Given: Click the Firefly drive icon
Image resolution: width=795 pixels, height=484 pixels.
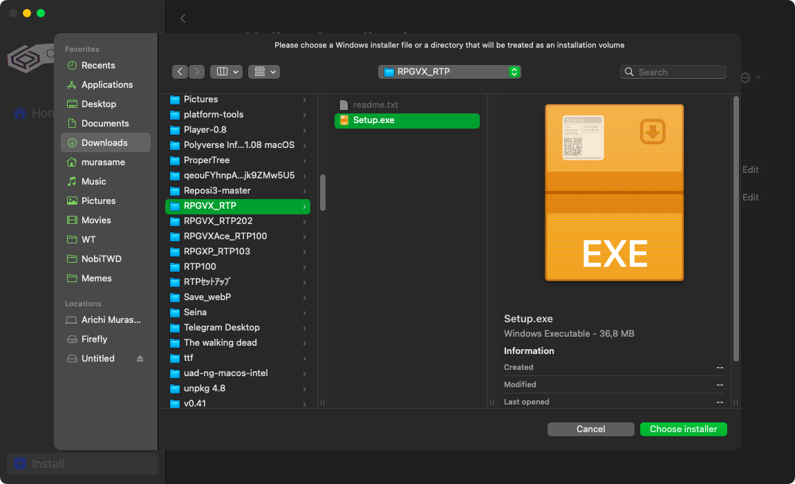Looking at the screenshot, I should click(x=71, y=339).
